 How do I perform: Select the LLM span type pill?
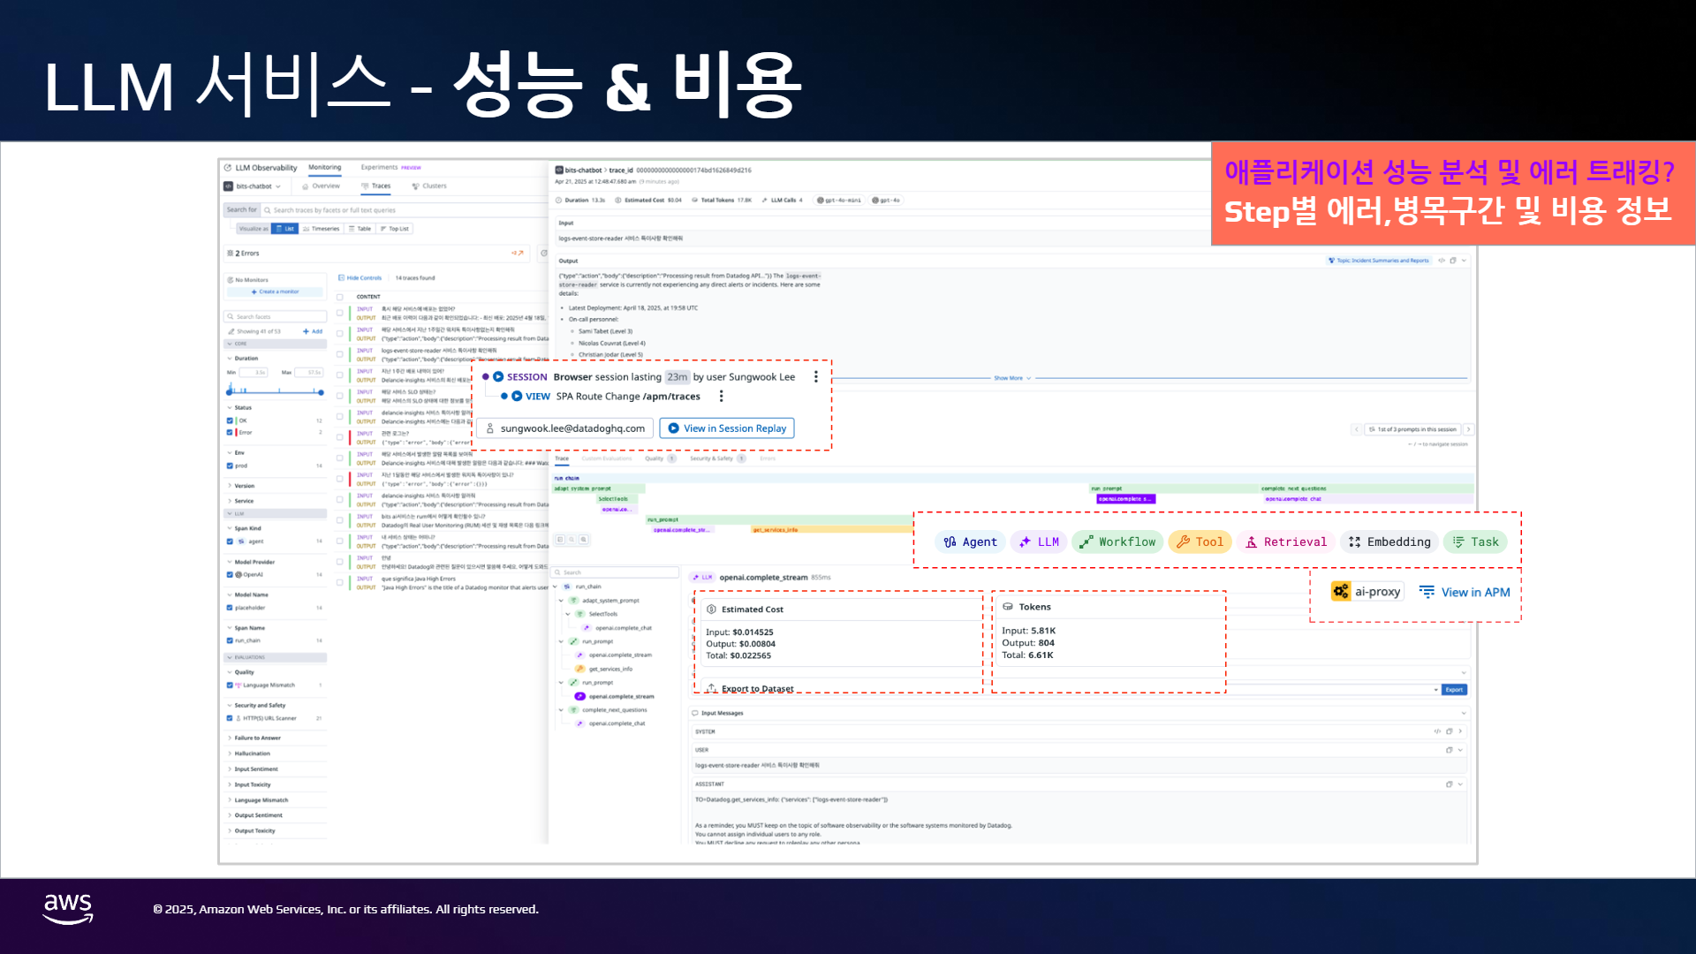[1039, 542]
